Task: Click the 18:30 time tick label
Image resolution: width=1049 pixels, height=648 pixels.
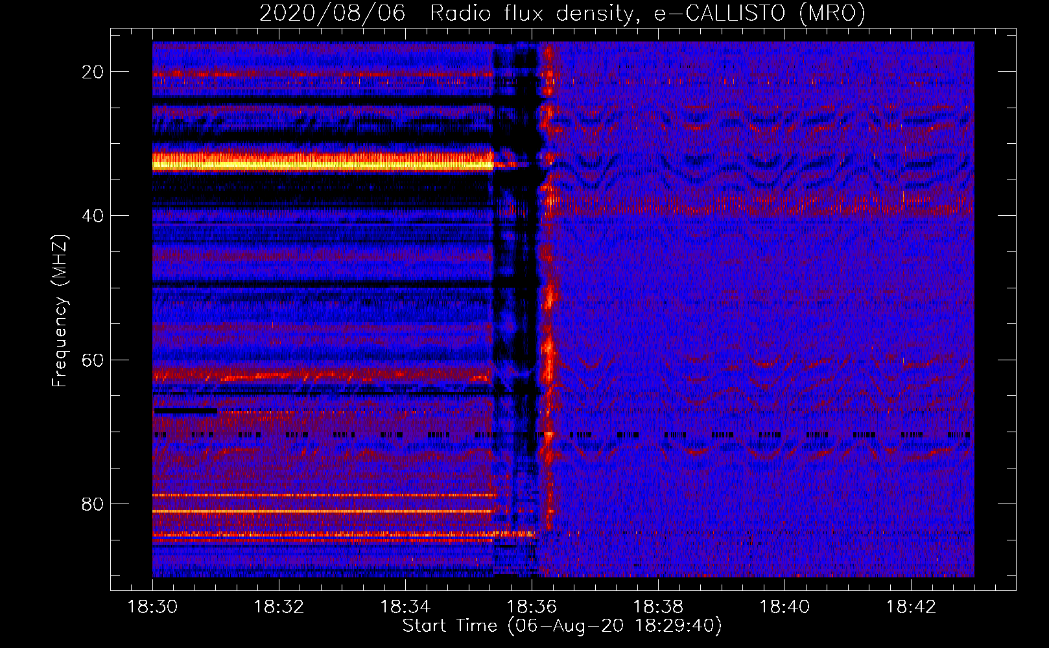Action: pyautogui.click(x=152, y=607)
